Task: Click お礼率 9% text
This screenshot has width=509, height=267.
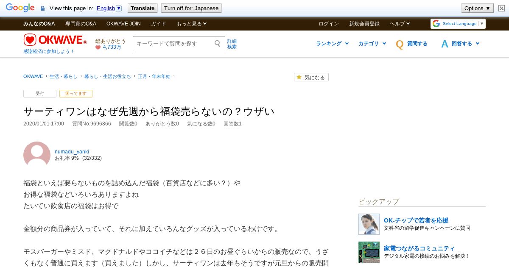Action: pyautogui.click(x=67, y=158)
